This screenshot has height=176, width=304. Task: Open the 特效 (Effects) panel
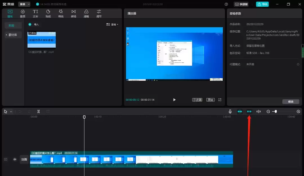coord(61,13)
